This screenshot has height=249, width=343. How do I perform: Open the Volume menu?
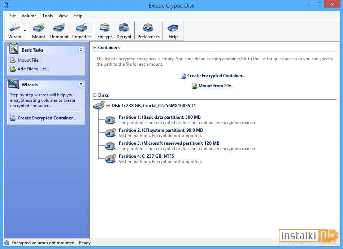click(29, 16)
